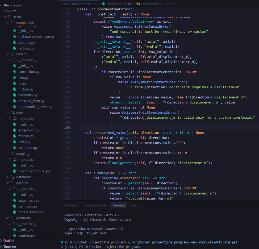The height and width of the screenshot is (249, 259).
Task: Open __init__.py under the gasflow folder
Action: pyautogui.click(x=26, y=195)
